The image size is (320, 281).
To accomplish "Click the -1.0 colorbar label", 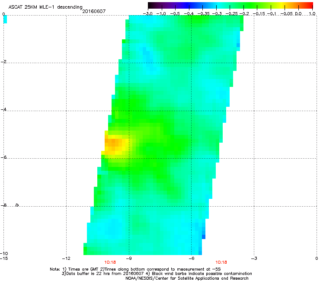I will (161, 14).
